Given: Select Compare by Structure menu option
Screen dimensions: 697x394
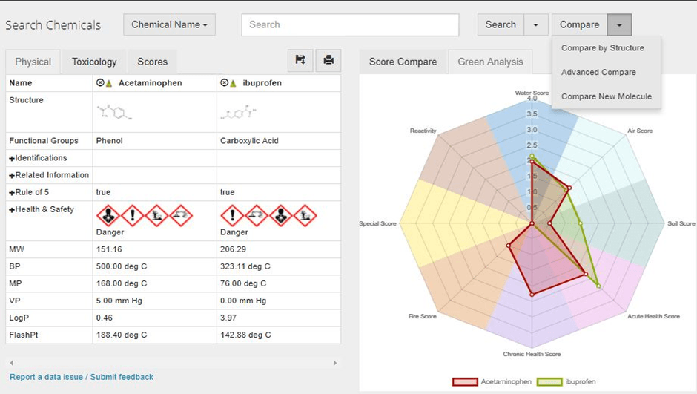Looking at the screenshot, I should tap(602, 48).
